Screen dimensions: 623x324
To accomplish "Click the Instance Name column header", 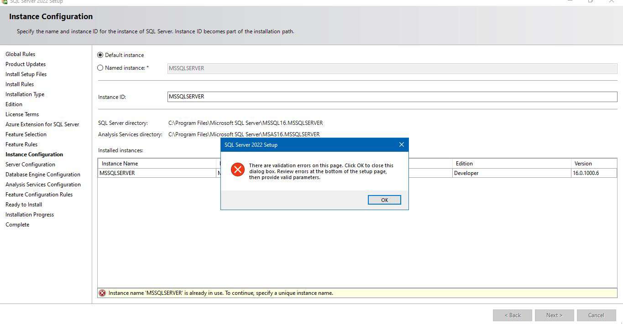I will (x=157, y=164).
